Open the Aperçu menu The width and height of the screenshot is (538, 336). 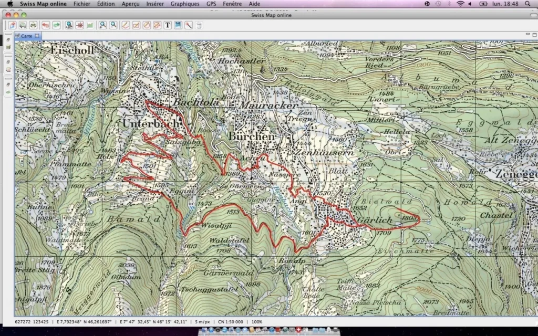[x=130, y=4]
